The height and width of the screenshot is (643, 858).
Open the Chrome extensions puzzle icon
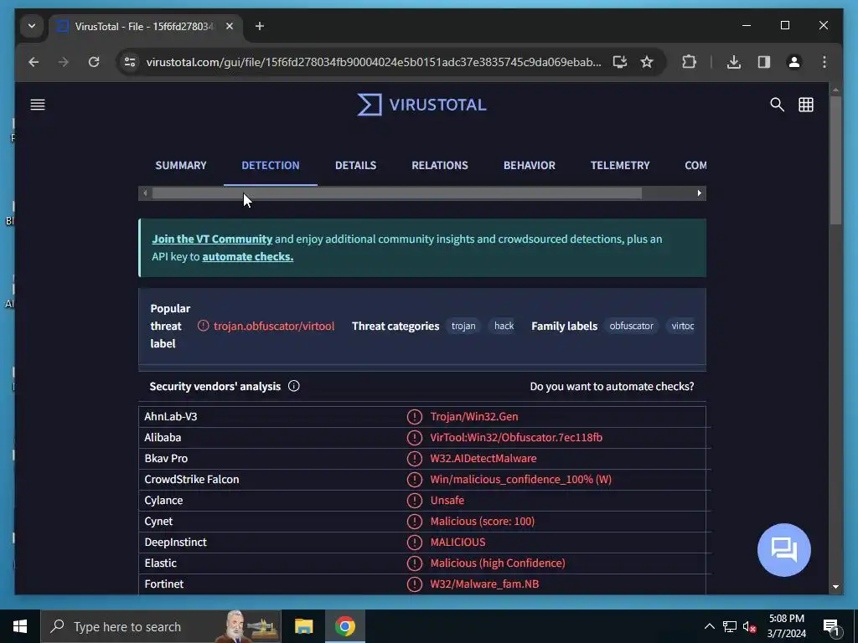click(x=689, y=62)
